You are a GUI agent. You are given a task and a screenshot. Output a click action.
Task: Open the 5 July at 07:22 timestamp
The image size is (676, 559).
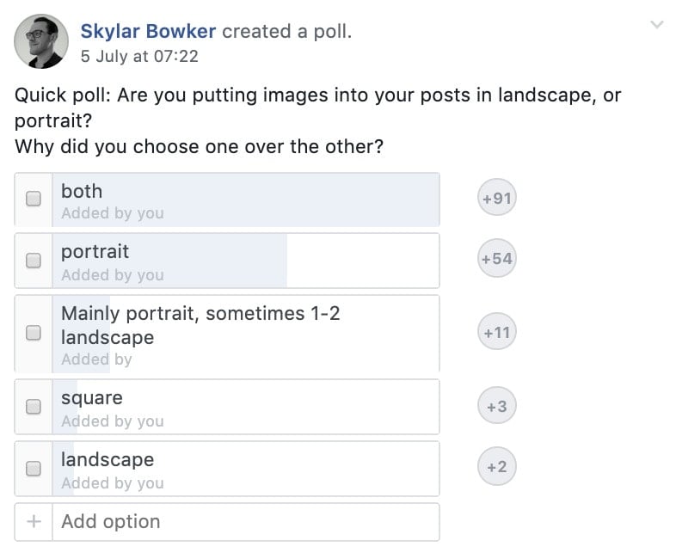[139, 57]
